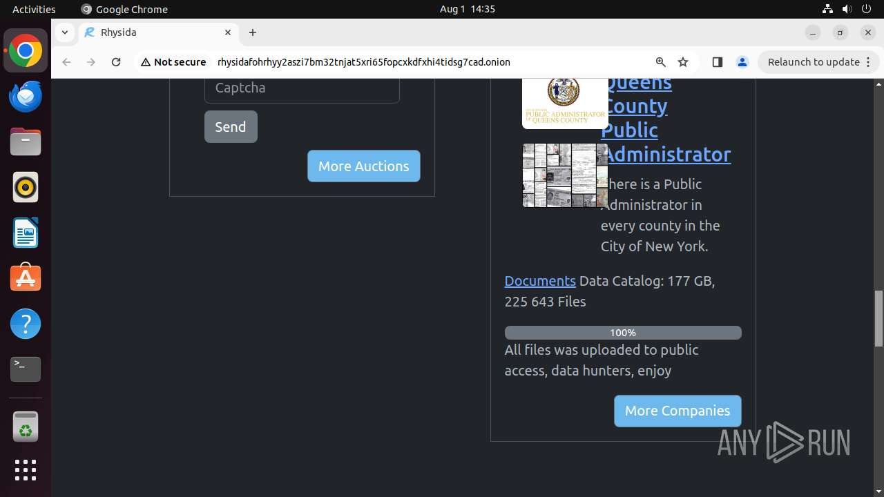Open a new tab with plus button
Image resolution: width=884 pixels, height=497 pixels.
(x=253, y=32)
